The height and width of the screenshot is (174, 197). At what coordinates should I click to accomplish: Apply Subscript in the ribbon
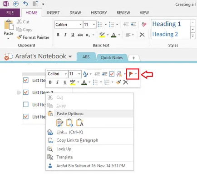click(x=88, y=35)
